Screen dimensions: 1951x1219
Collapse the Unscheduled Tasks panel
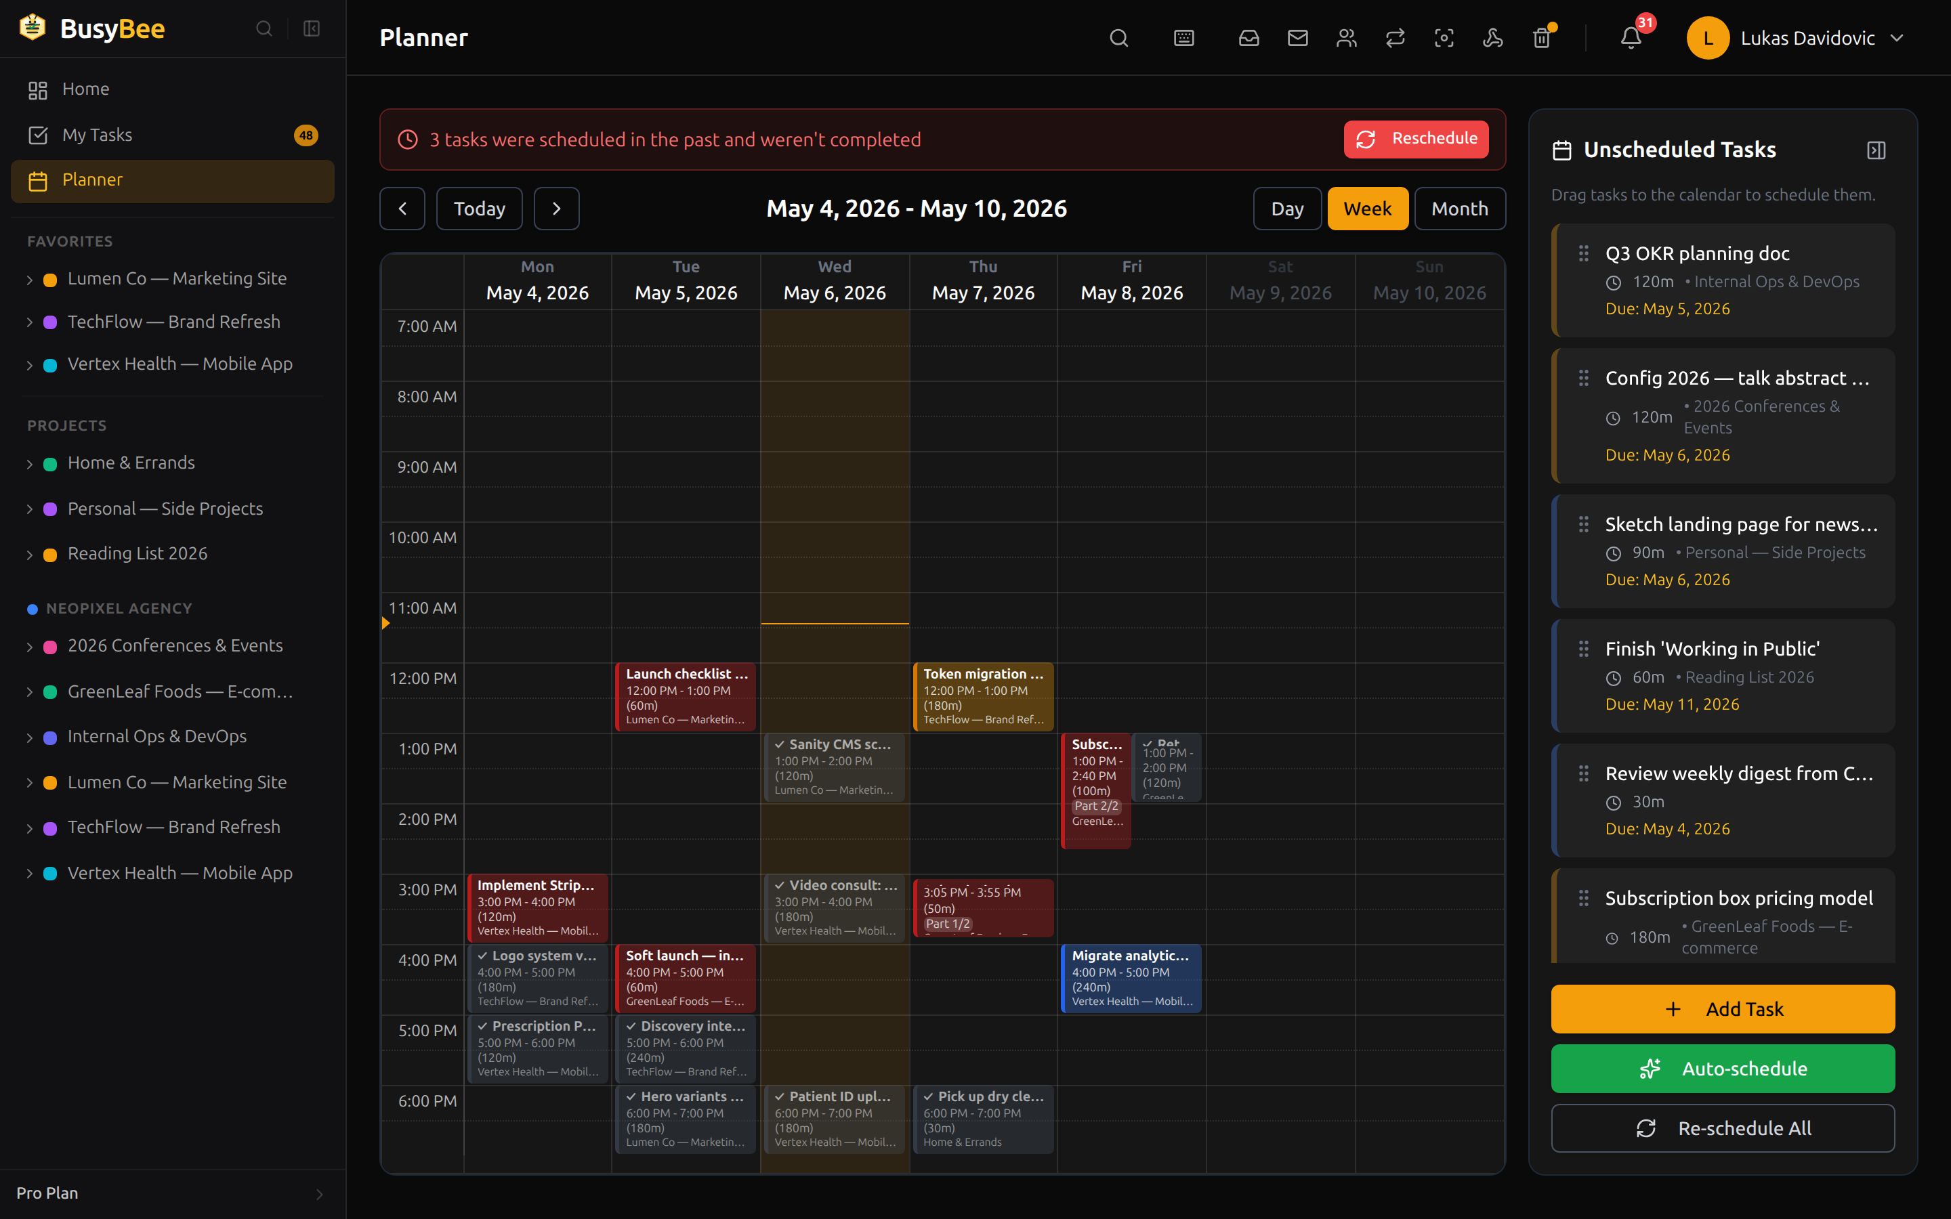[x=1876, y=150]
